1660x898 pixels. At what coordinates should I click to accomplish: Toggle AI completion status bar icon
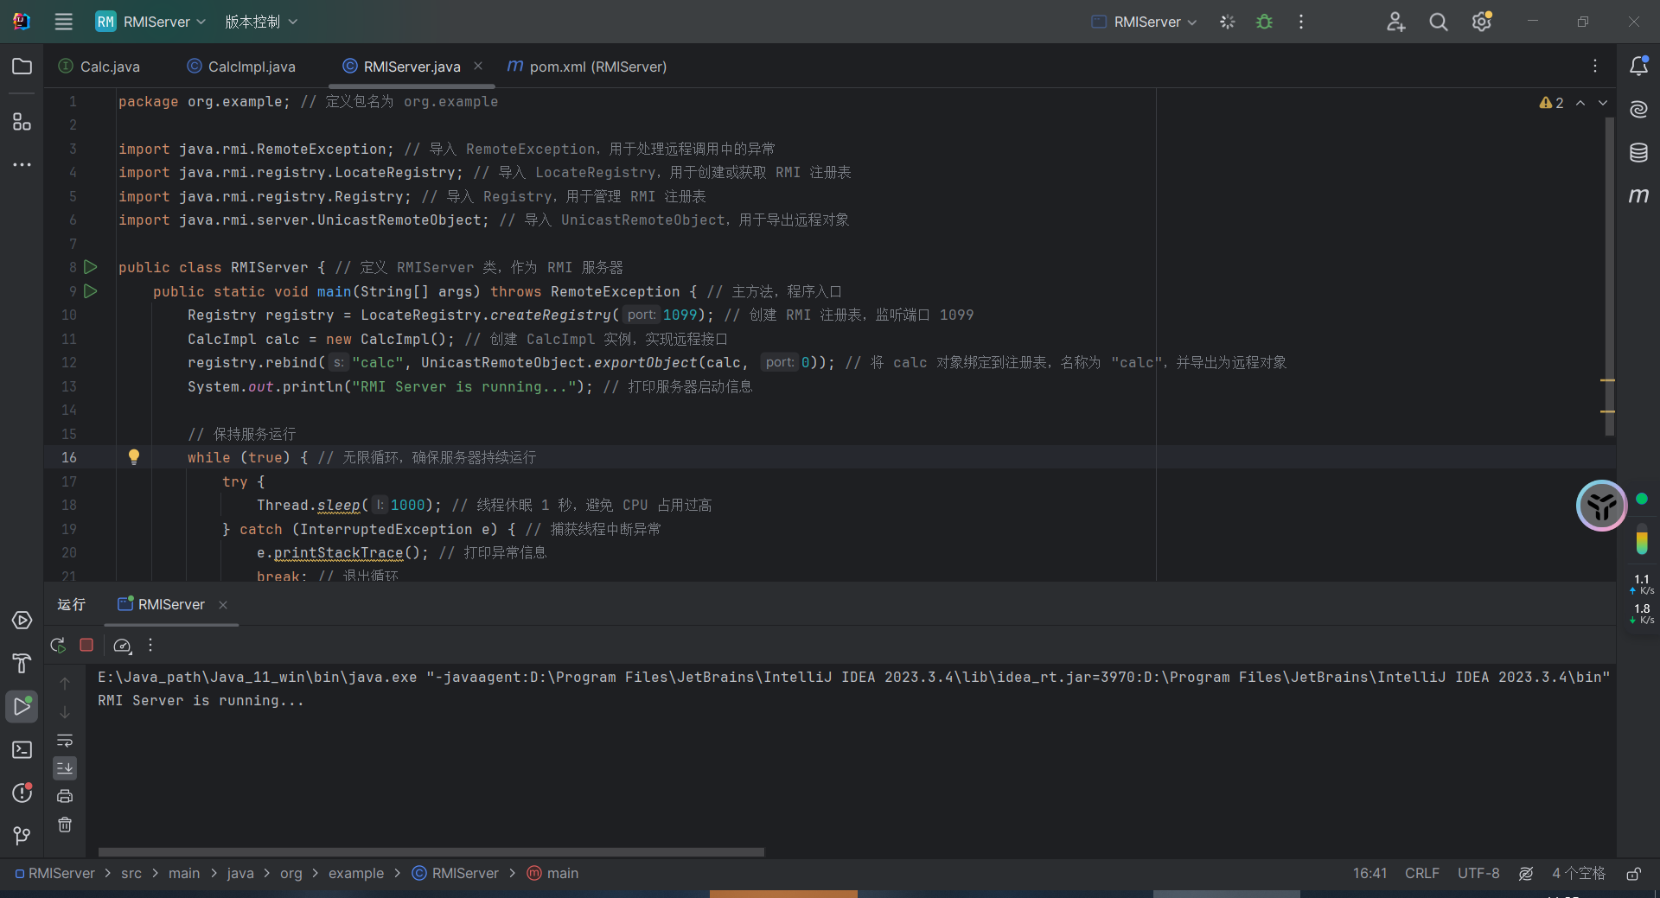coord(1526,874)
